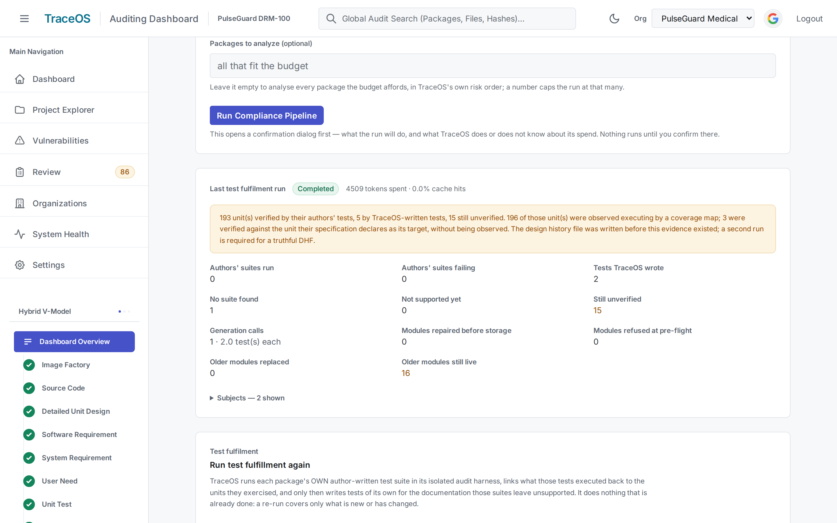Click the Detailed Unit Design checkmark

(x=29, y=411)
